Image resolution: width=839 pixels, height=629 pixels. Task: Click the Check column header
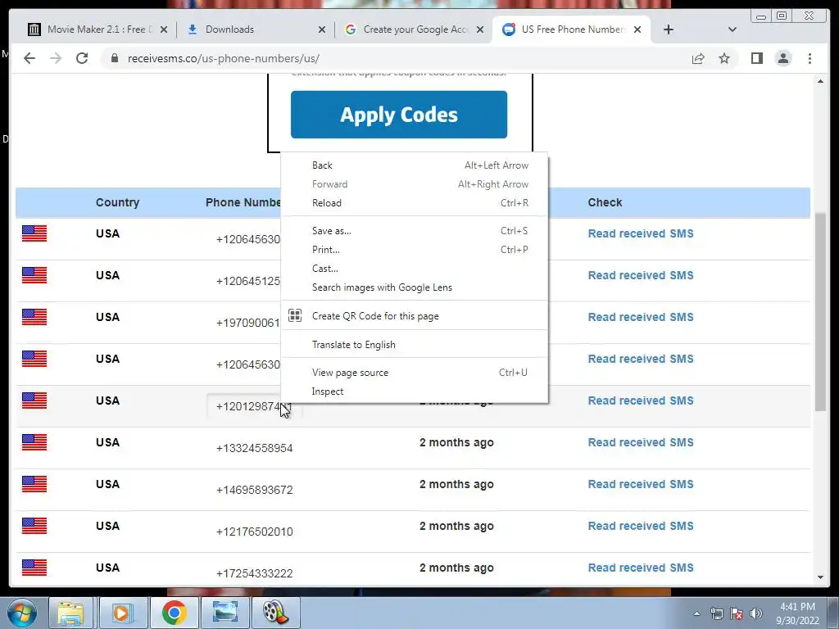pyautogui.click(x=605, y=202)
